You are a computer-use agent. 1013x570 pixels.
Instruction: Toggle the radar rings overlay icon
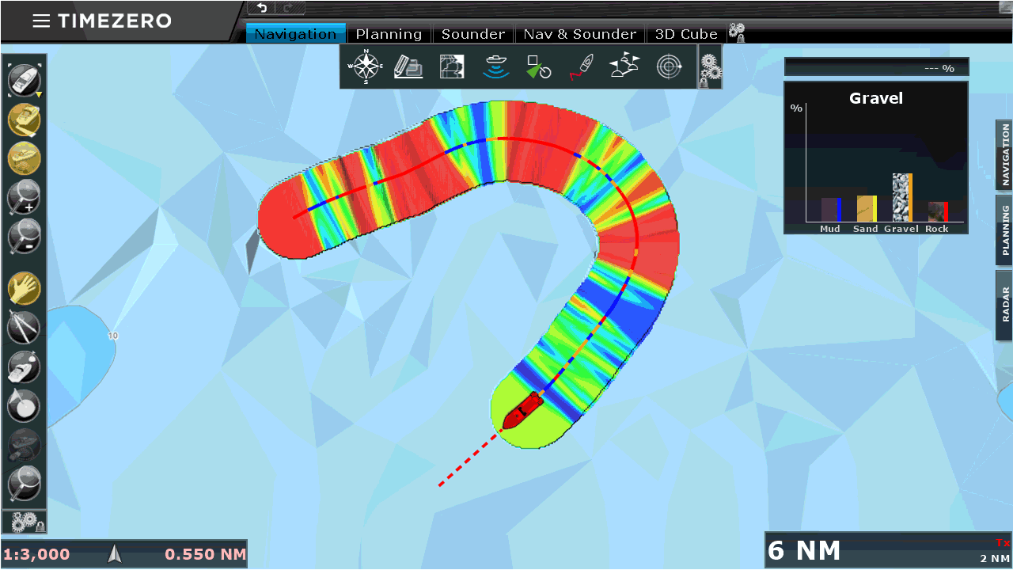(x=670, y=67)
